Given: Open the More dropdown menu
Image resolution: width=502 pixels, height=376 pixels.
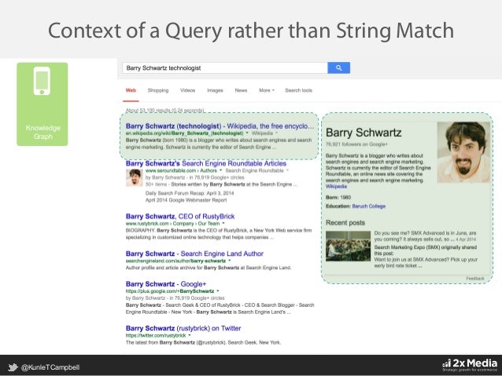Looking at the screenshot, I should 267,90.
